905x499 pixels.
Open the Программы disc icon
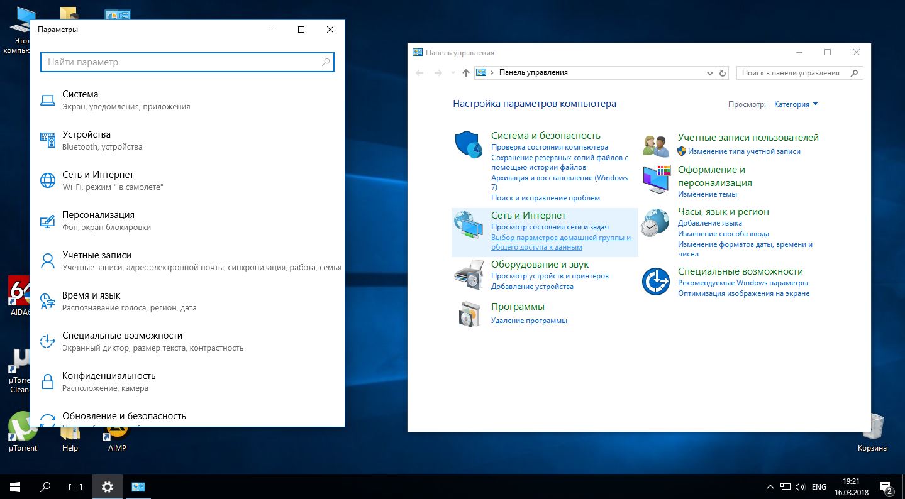469,314
